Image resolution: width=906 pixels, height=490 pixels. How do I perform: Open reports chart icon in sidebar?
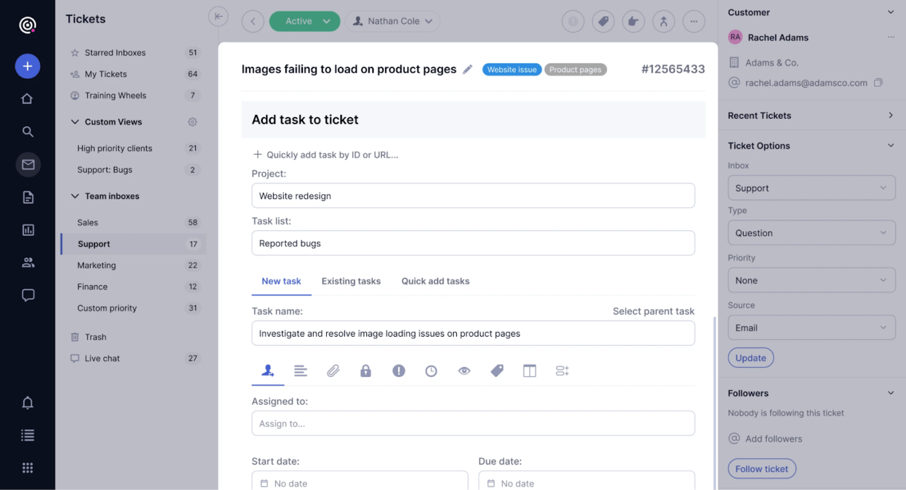click(x=28, y=230)
